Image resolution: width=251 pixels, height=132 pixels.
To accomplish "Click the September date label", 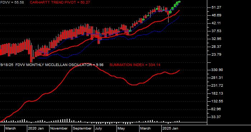I will [82, 128].
